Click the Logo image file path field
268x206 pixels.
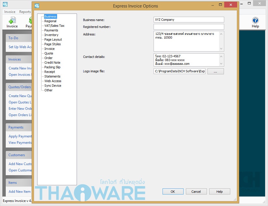click(x=180, y=71)
